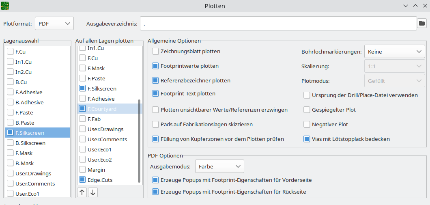Open the Plotformat PDF dropdown
This screenshot has width=430, height=205.
(x=54, y=24)
